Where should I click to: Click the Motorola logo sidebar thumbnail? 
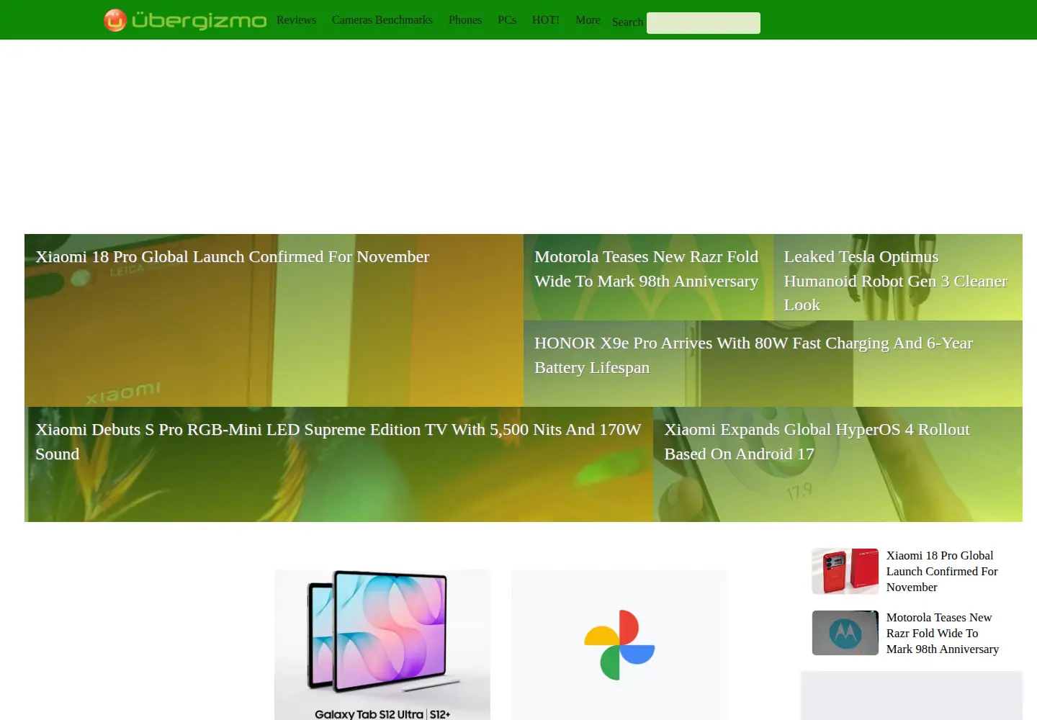coord(845,633)
